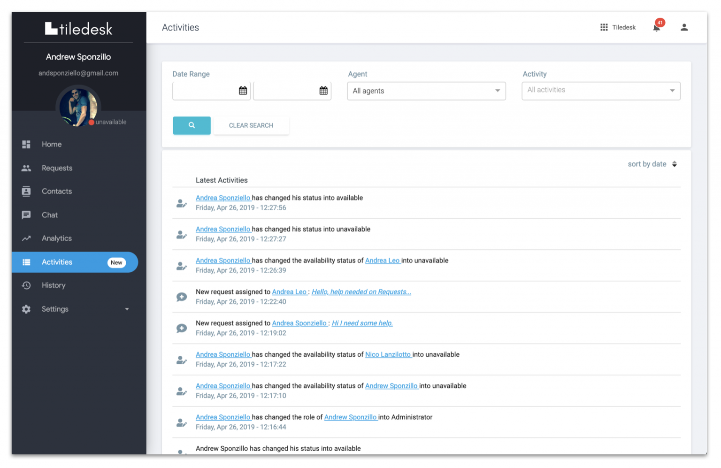Open the start date calendar picker
The width and height of the screenshot is (721, 468).
tap(243, 90)
